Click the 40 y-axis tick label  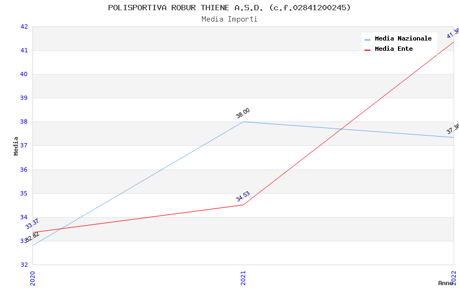[x=24, y=74]
